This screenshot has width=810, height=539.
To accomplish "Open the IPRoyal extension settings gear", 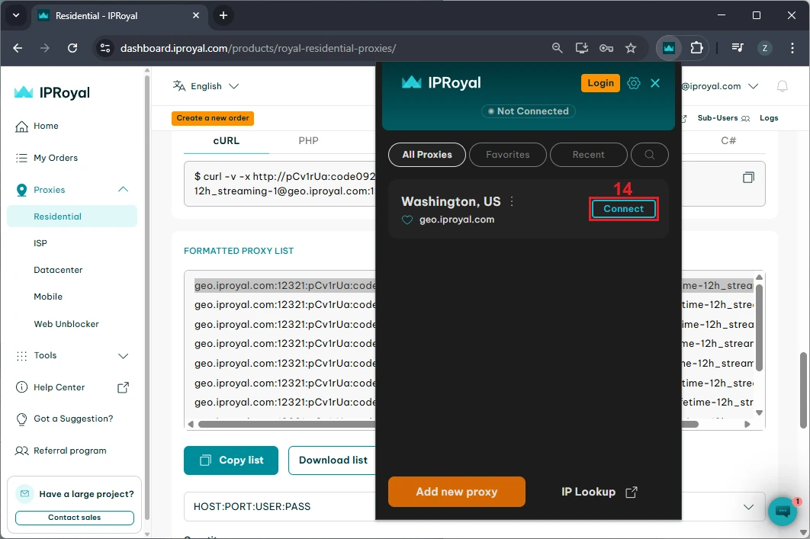I will pos(633,83).
